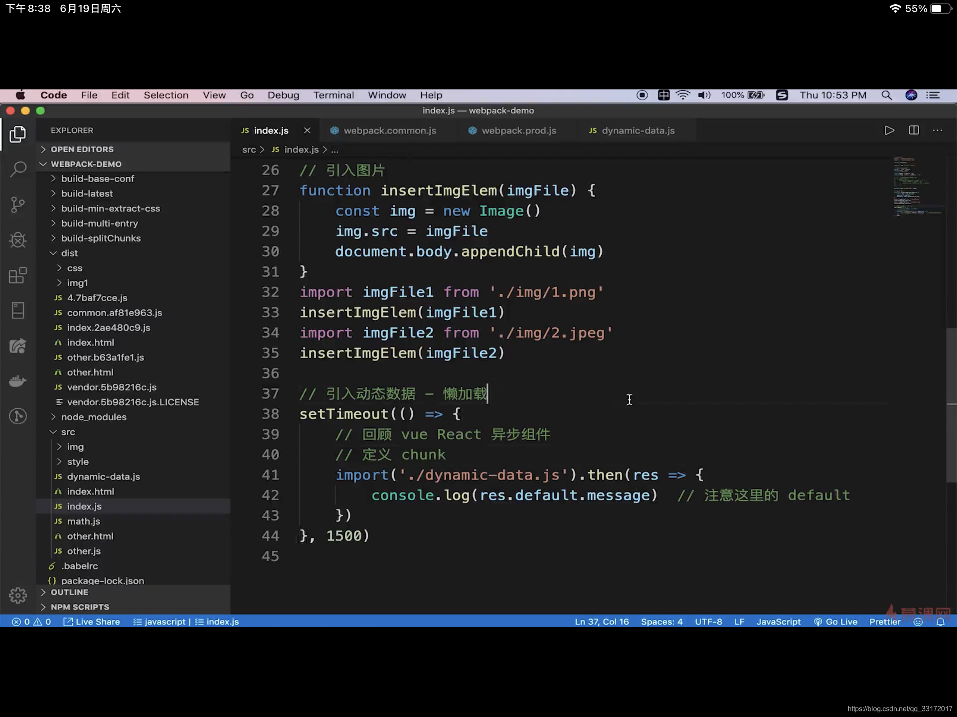Image resolution: width=957 pixels, height=717 pixels.
Task: Collapse the WEBPACK-DEMO section
Action: point(86,164)
